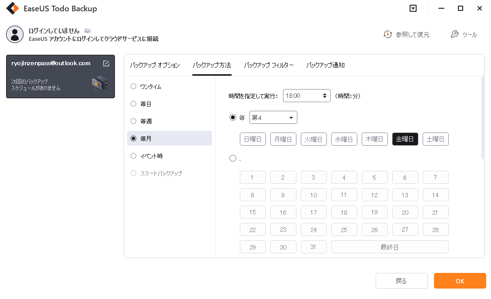
Task: Switch to the バックアップ通知 tab
Action: pos(325,65)
